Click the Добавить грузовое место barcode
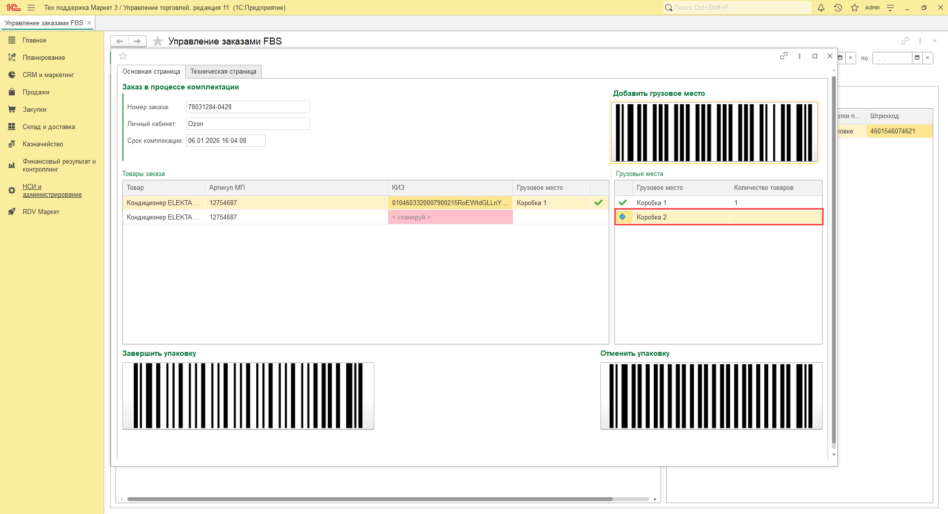Image resolution: width=948 pixels, height=514 pixels. click(x=714, y=132)
